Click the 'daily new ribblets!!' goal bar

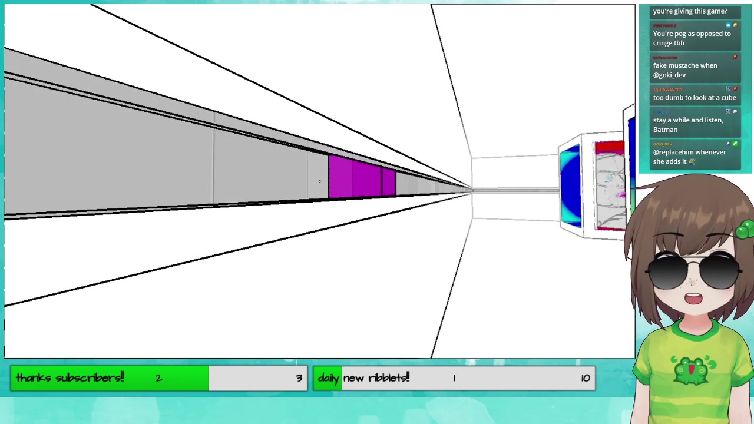pyautogui.click(x=454, y=378)
